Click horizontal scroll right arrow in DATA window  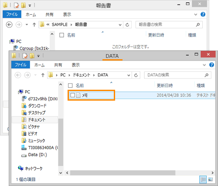pyautogui.click(x=212, y=173)
